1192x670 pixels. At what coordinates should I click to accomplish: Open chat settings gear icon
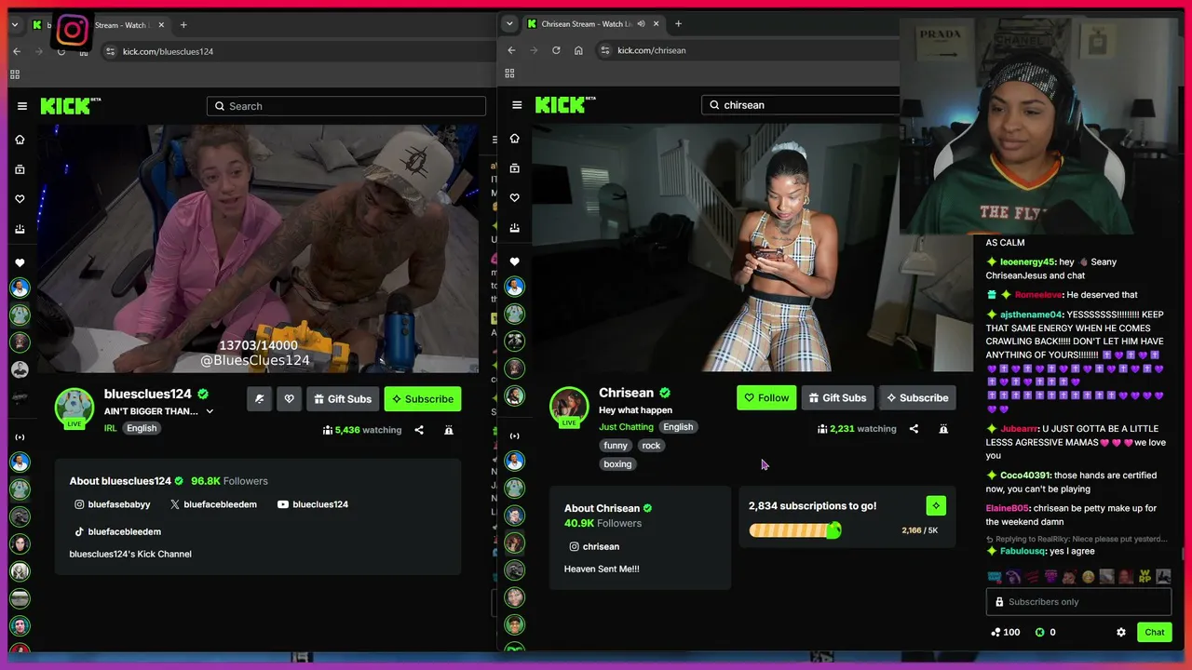[x=1121, y=632]
